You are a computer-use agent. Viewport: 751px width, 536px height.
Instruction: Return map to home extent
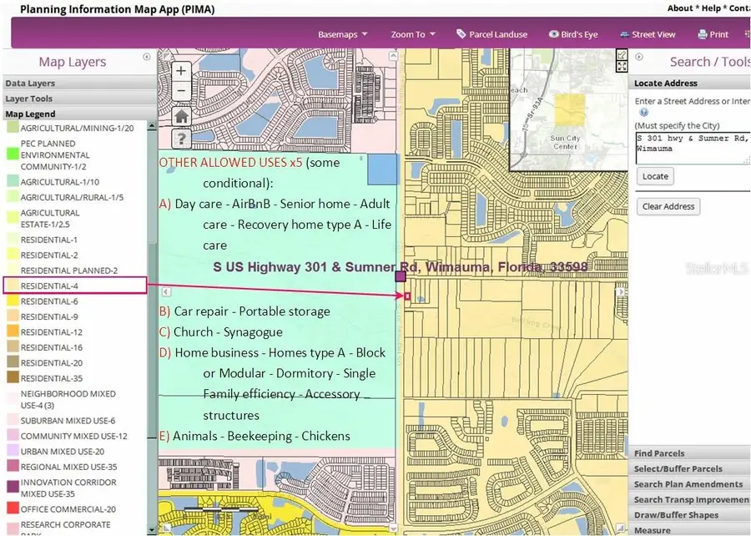[181, 115]
